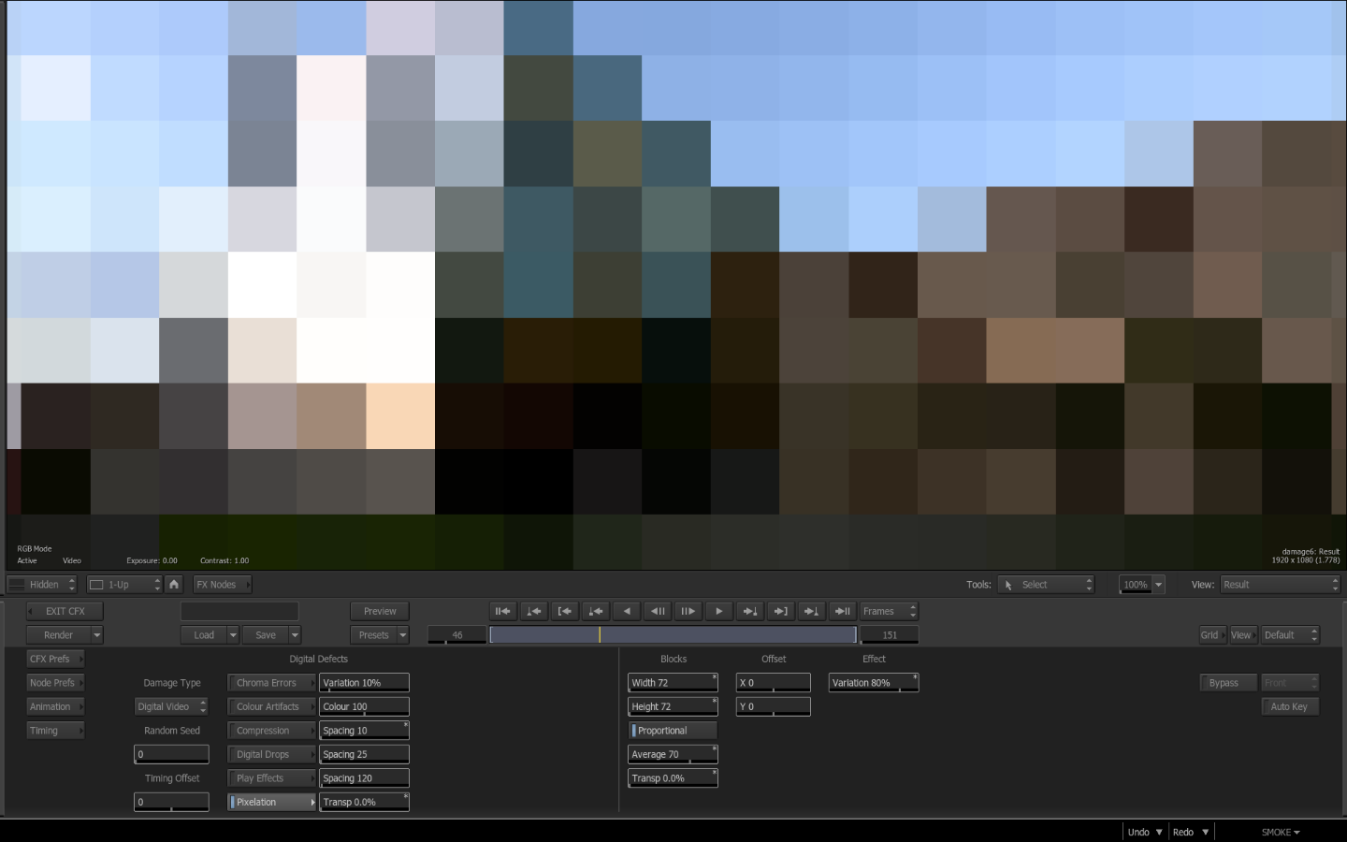Toggle the Proportional blocks button
Screen dimensions: 1347x842
tap(673, 731)
